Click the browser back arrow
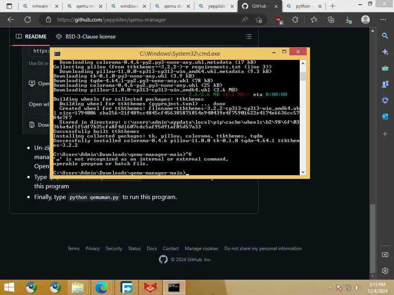Screen dimensions: 394x295 (x=10, y=20)
